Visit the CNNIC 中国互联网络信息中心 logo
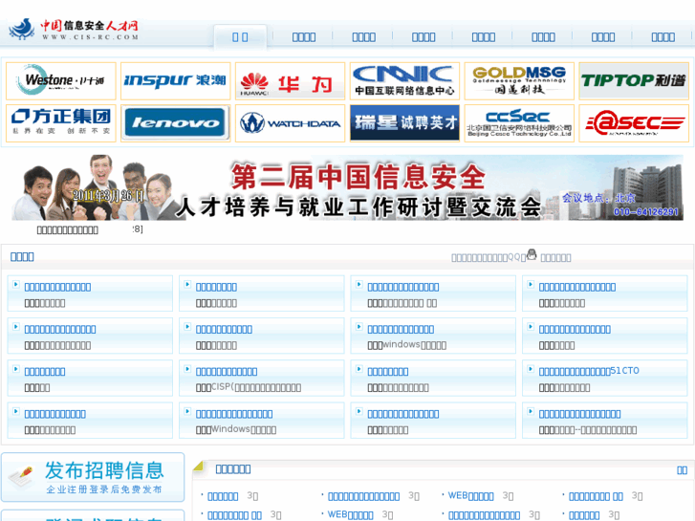The height and width of the screenshot is (521, 695). (404, 80)
